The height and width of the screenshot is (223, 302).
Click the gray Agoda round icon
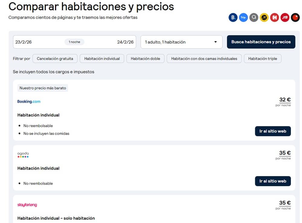click(254, 18)
